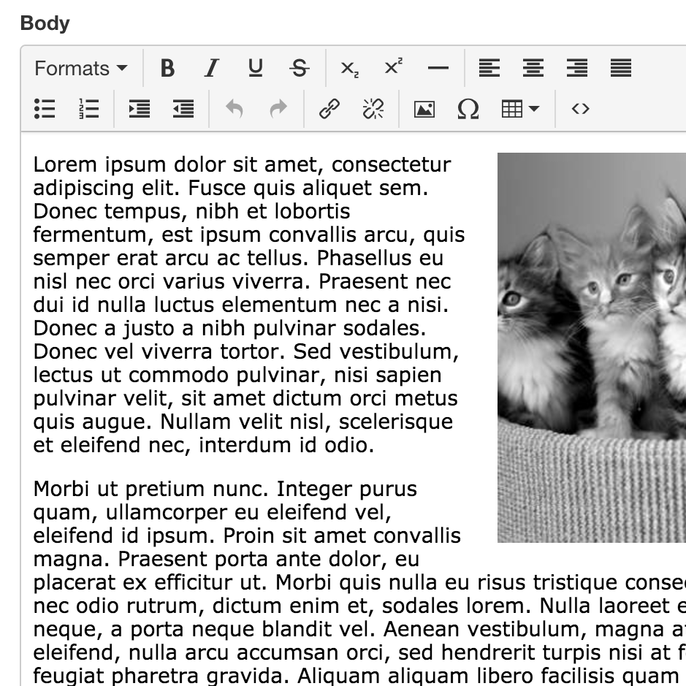Insert a horizontal rule
Screen dimensions: 686x686
(438, 68)
